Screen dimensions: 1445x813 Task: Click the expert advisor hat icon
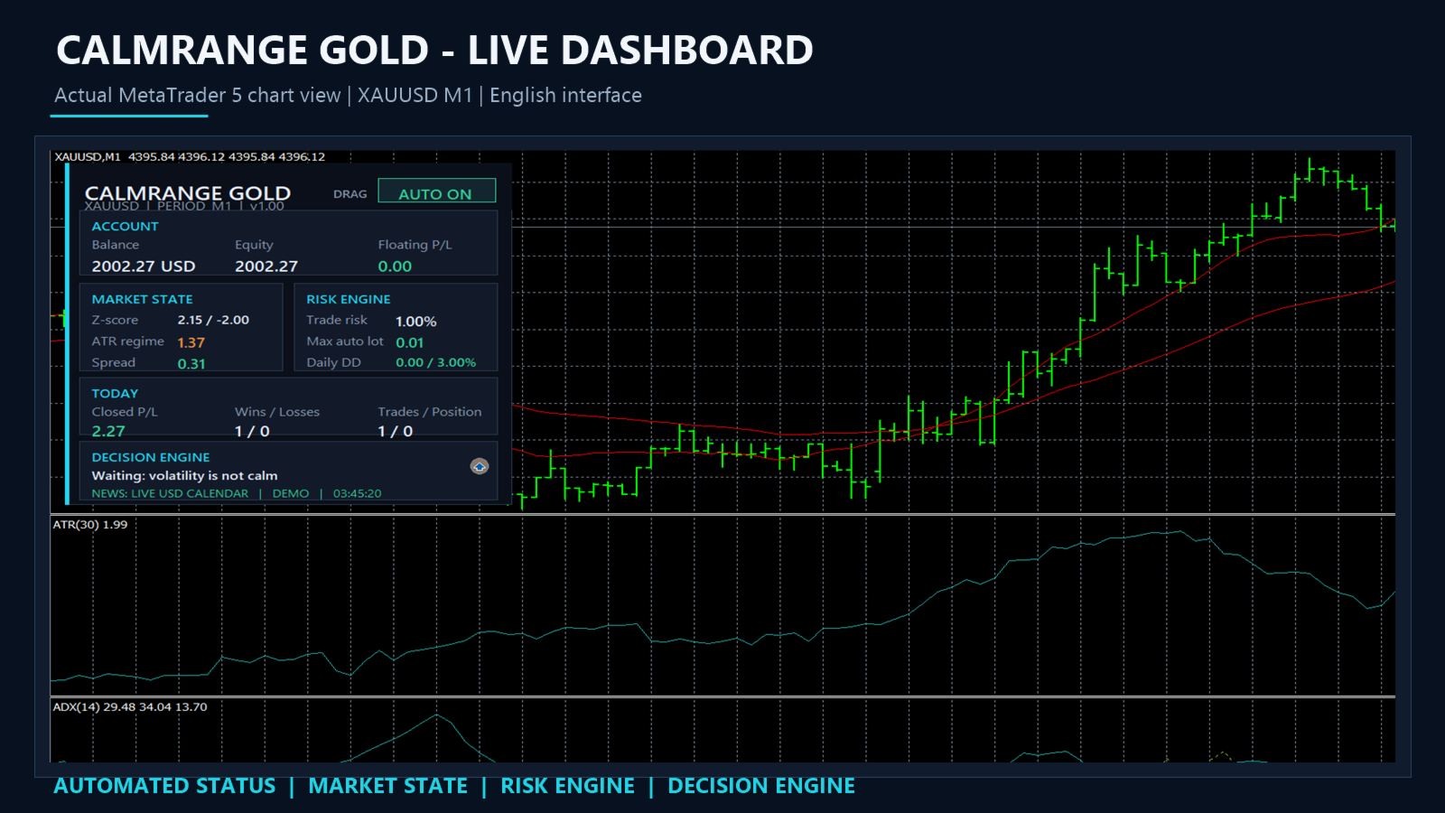pos(480,466)
